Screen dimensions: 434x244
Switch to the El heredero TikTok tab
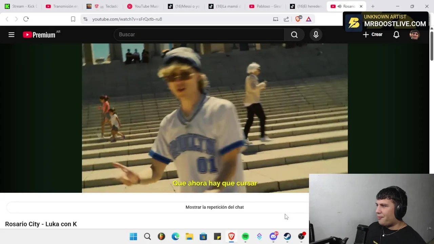(x=306, y=6)
